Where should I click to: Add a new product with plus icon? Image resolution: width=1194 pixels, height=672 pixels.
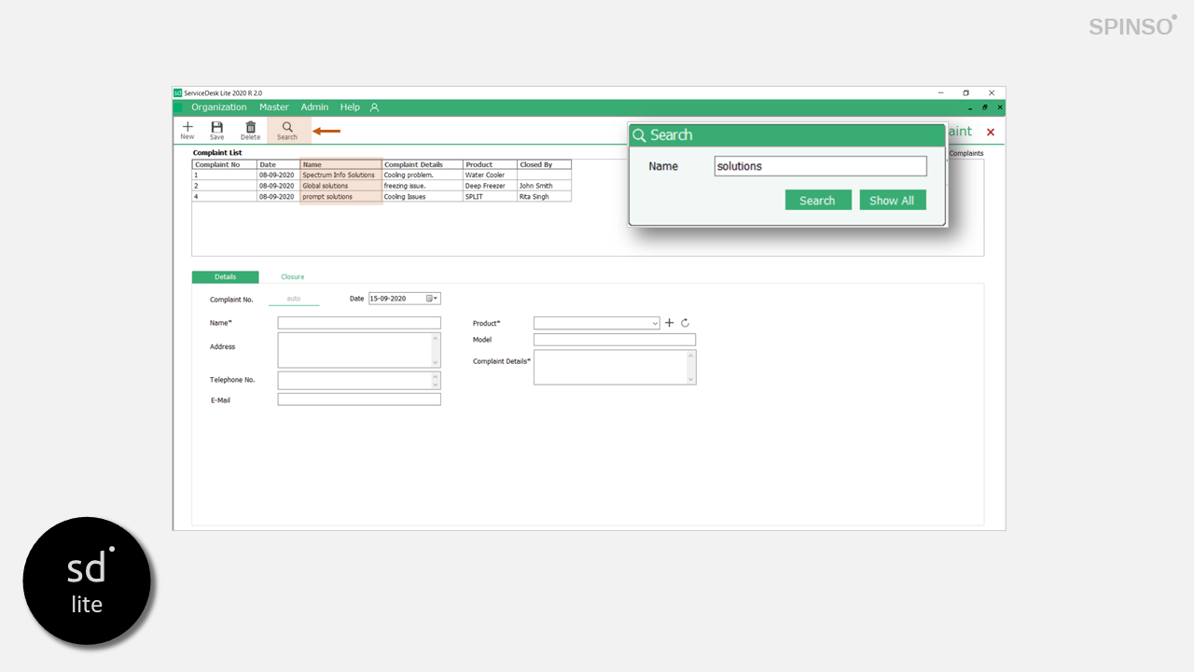[669, 323]
